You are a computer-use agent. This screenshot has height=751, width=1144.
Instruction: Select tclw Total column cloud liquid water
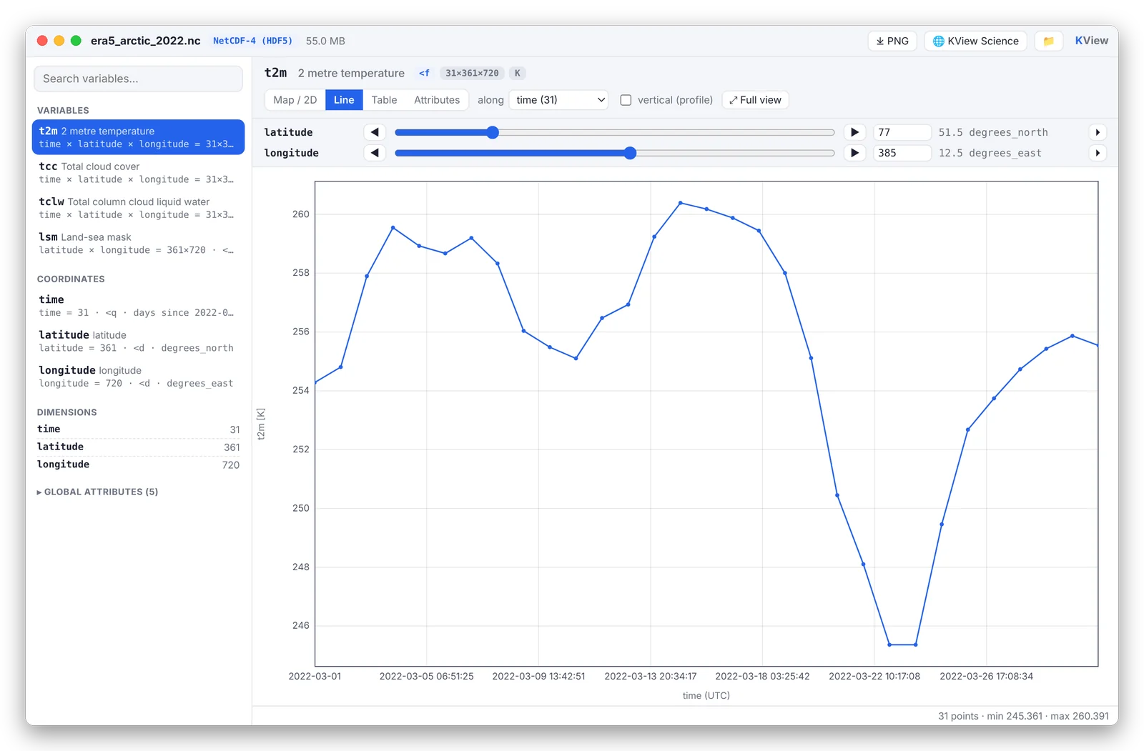[138, 208]
